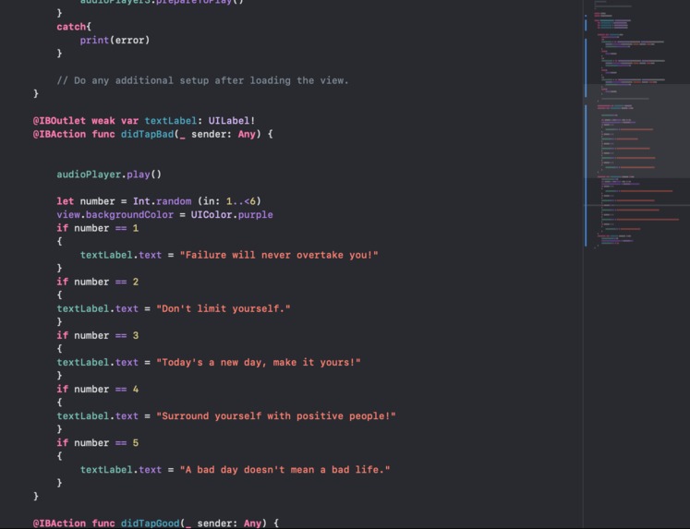Click string "A bad day doesn't mean a bad life."

click(284, 470)
